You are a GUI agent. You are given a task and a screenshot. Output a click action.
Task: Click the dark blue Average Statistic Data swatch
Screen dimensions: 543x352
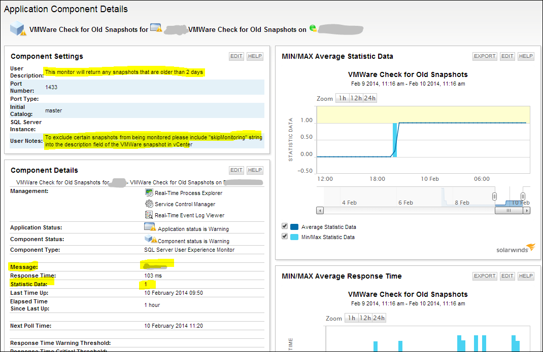(x=294, y=227)
